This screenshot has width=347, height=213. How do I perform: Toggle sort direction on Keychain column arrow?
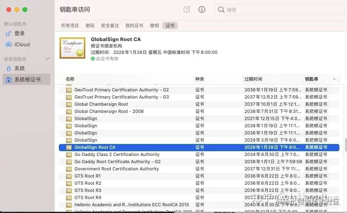(334, 79)
